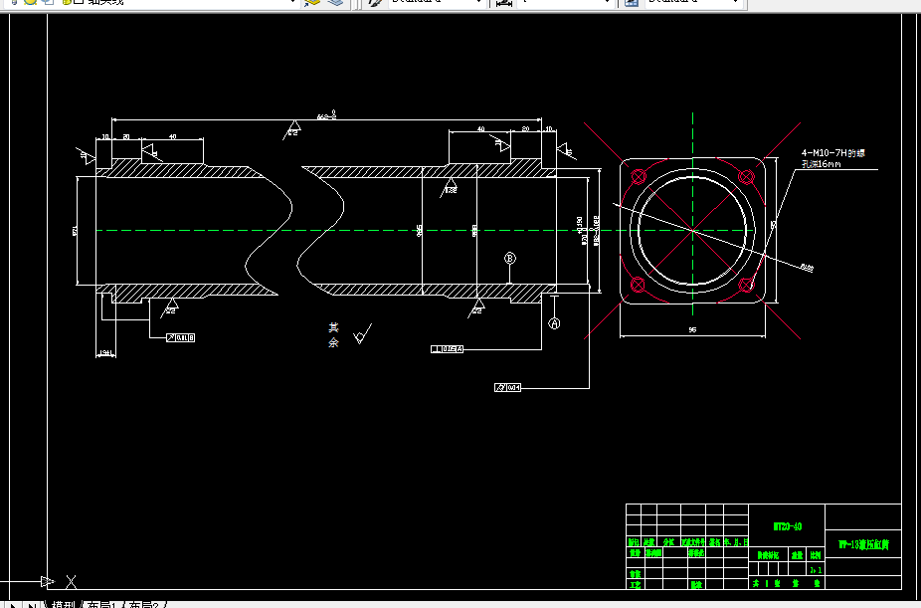This screenshot has height=608, width=921.
Task: Select the bottom-right red bolt hole circle
Action: click(746, 285)
